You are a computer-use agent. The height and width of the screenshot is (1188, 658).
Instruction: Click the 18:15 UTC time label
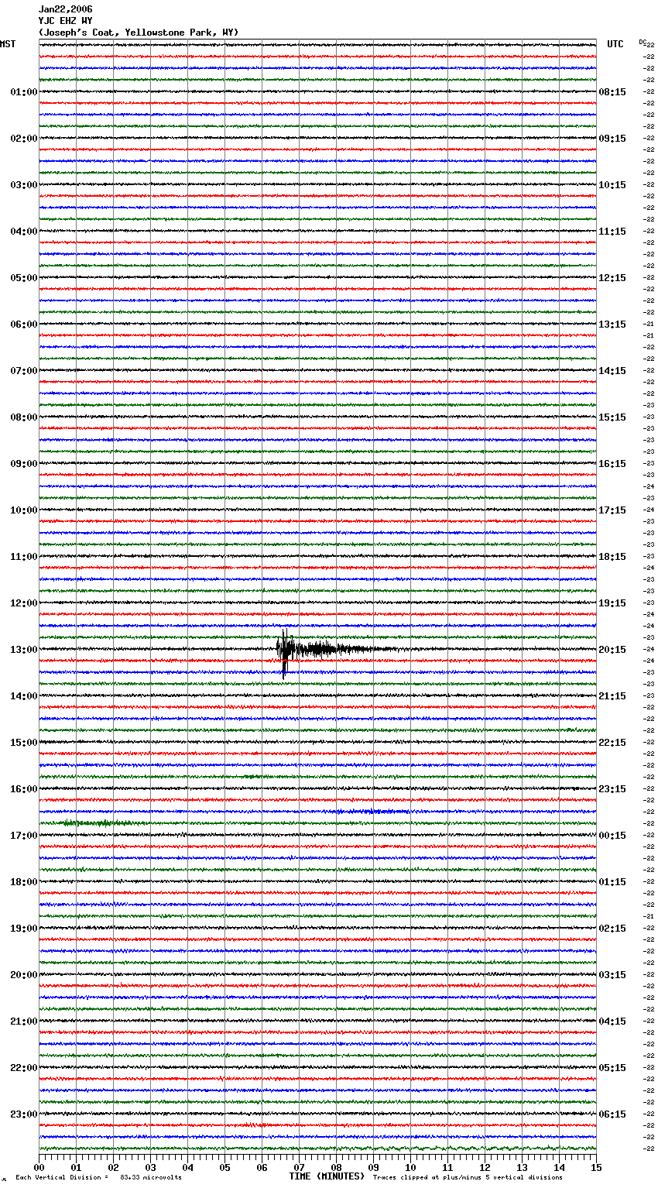click(x=612, y=557)
